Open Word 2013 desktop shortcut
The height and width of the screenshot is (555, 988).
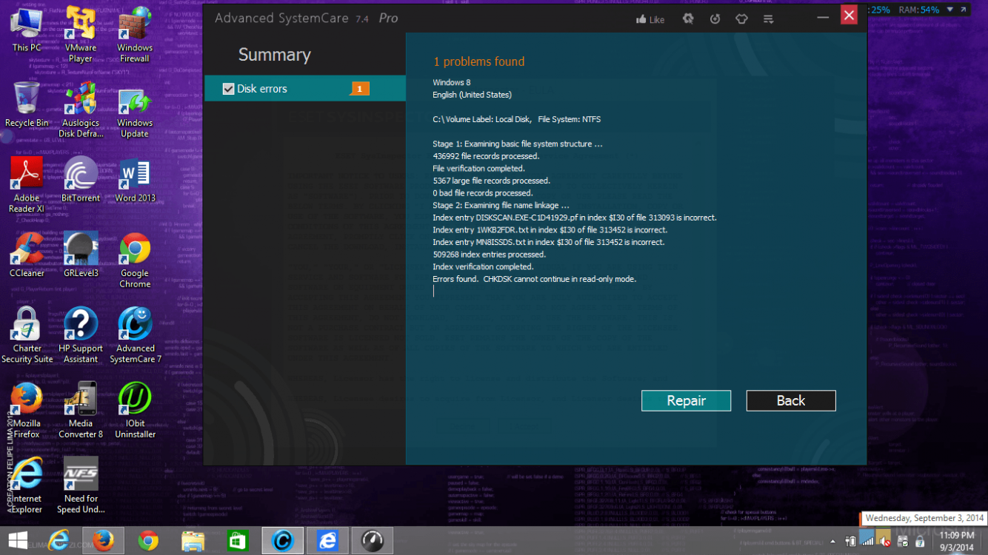(x=135, y=180)
